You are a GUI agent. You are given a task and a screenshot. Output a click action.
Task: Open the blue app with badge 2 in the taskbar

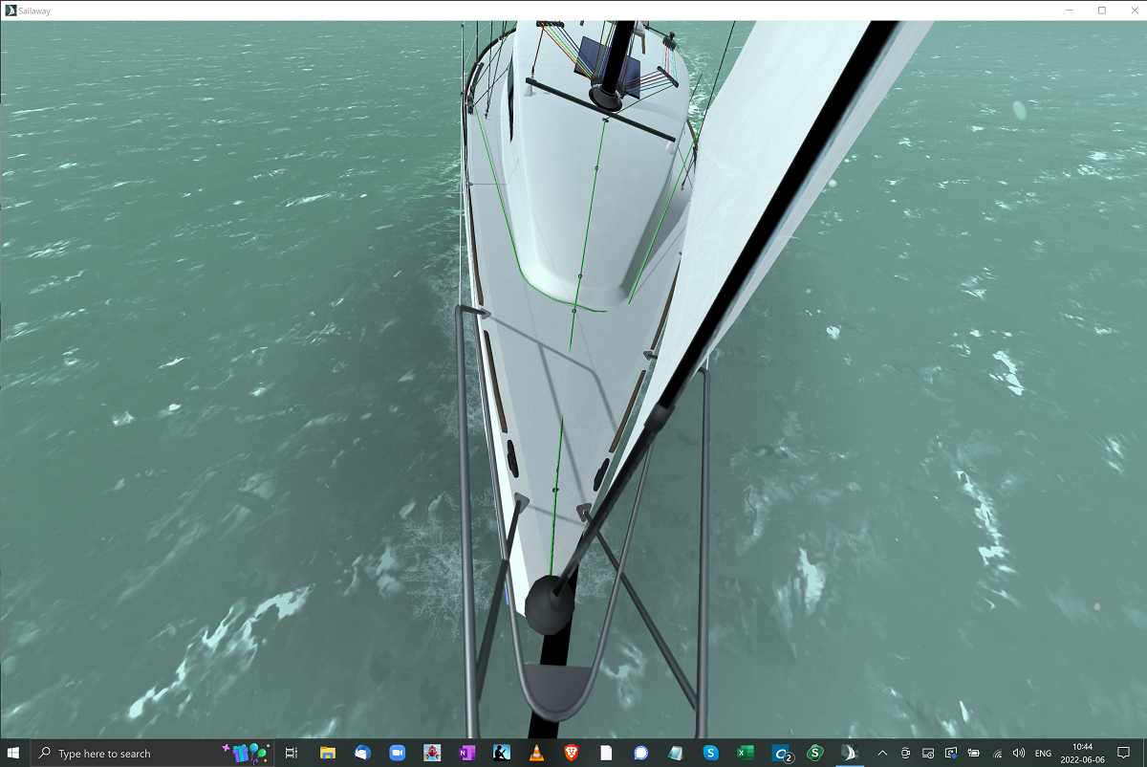[781, 753]
